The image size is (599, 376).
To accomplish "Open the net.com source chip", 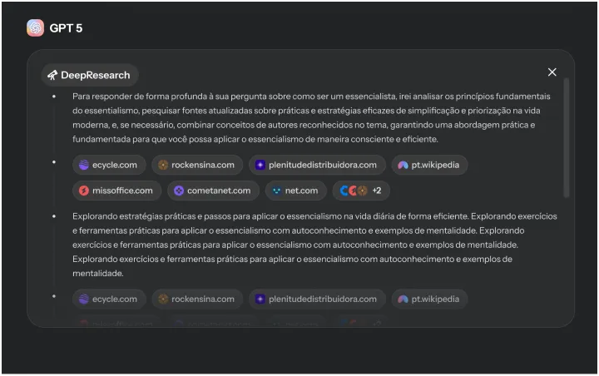I will pyautogui.click(x=296, y=190).
